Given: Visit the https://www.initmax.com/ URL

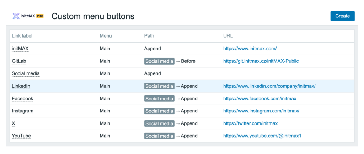Looking at the screenshot, I should pos(250,49).
